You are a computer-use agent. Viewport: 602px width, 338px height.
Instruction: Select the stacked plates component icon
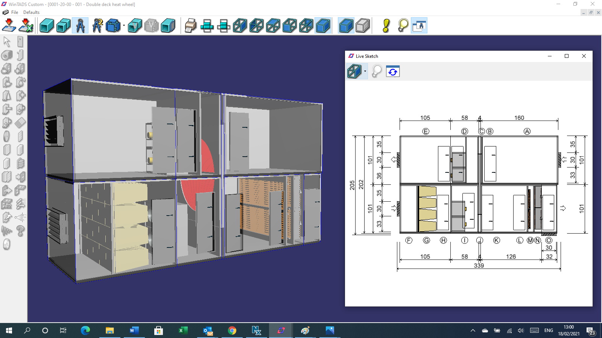20,163
